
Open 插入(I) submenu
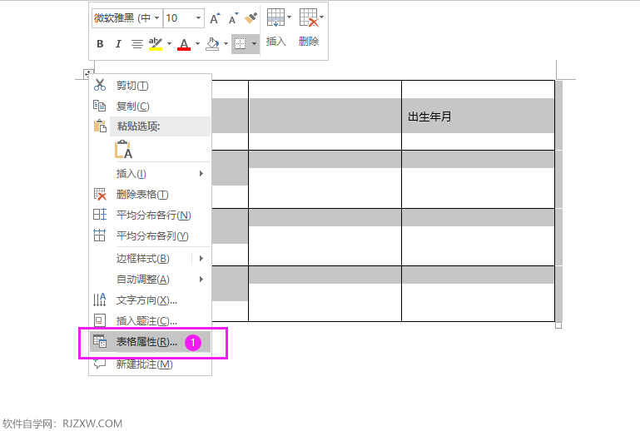point(150,174)
